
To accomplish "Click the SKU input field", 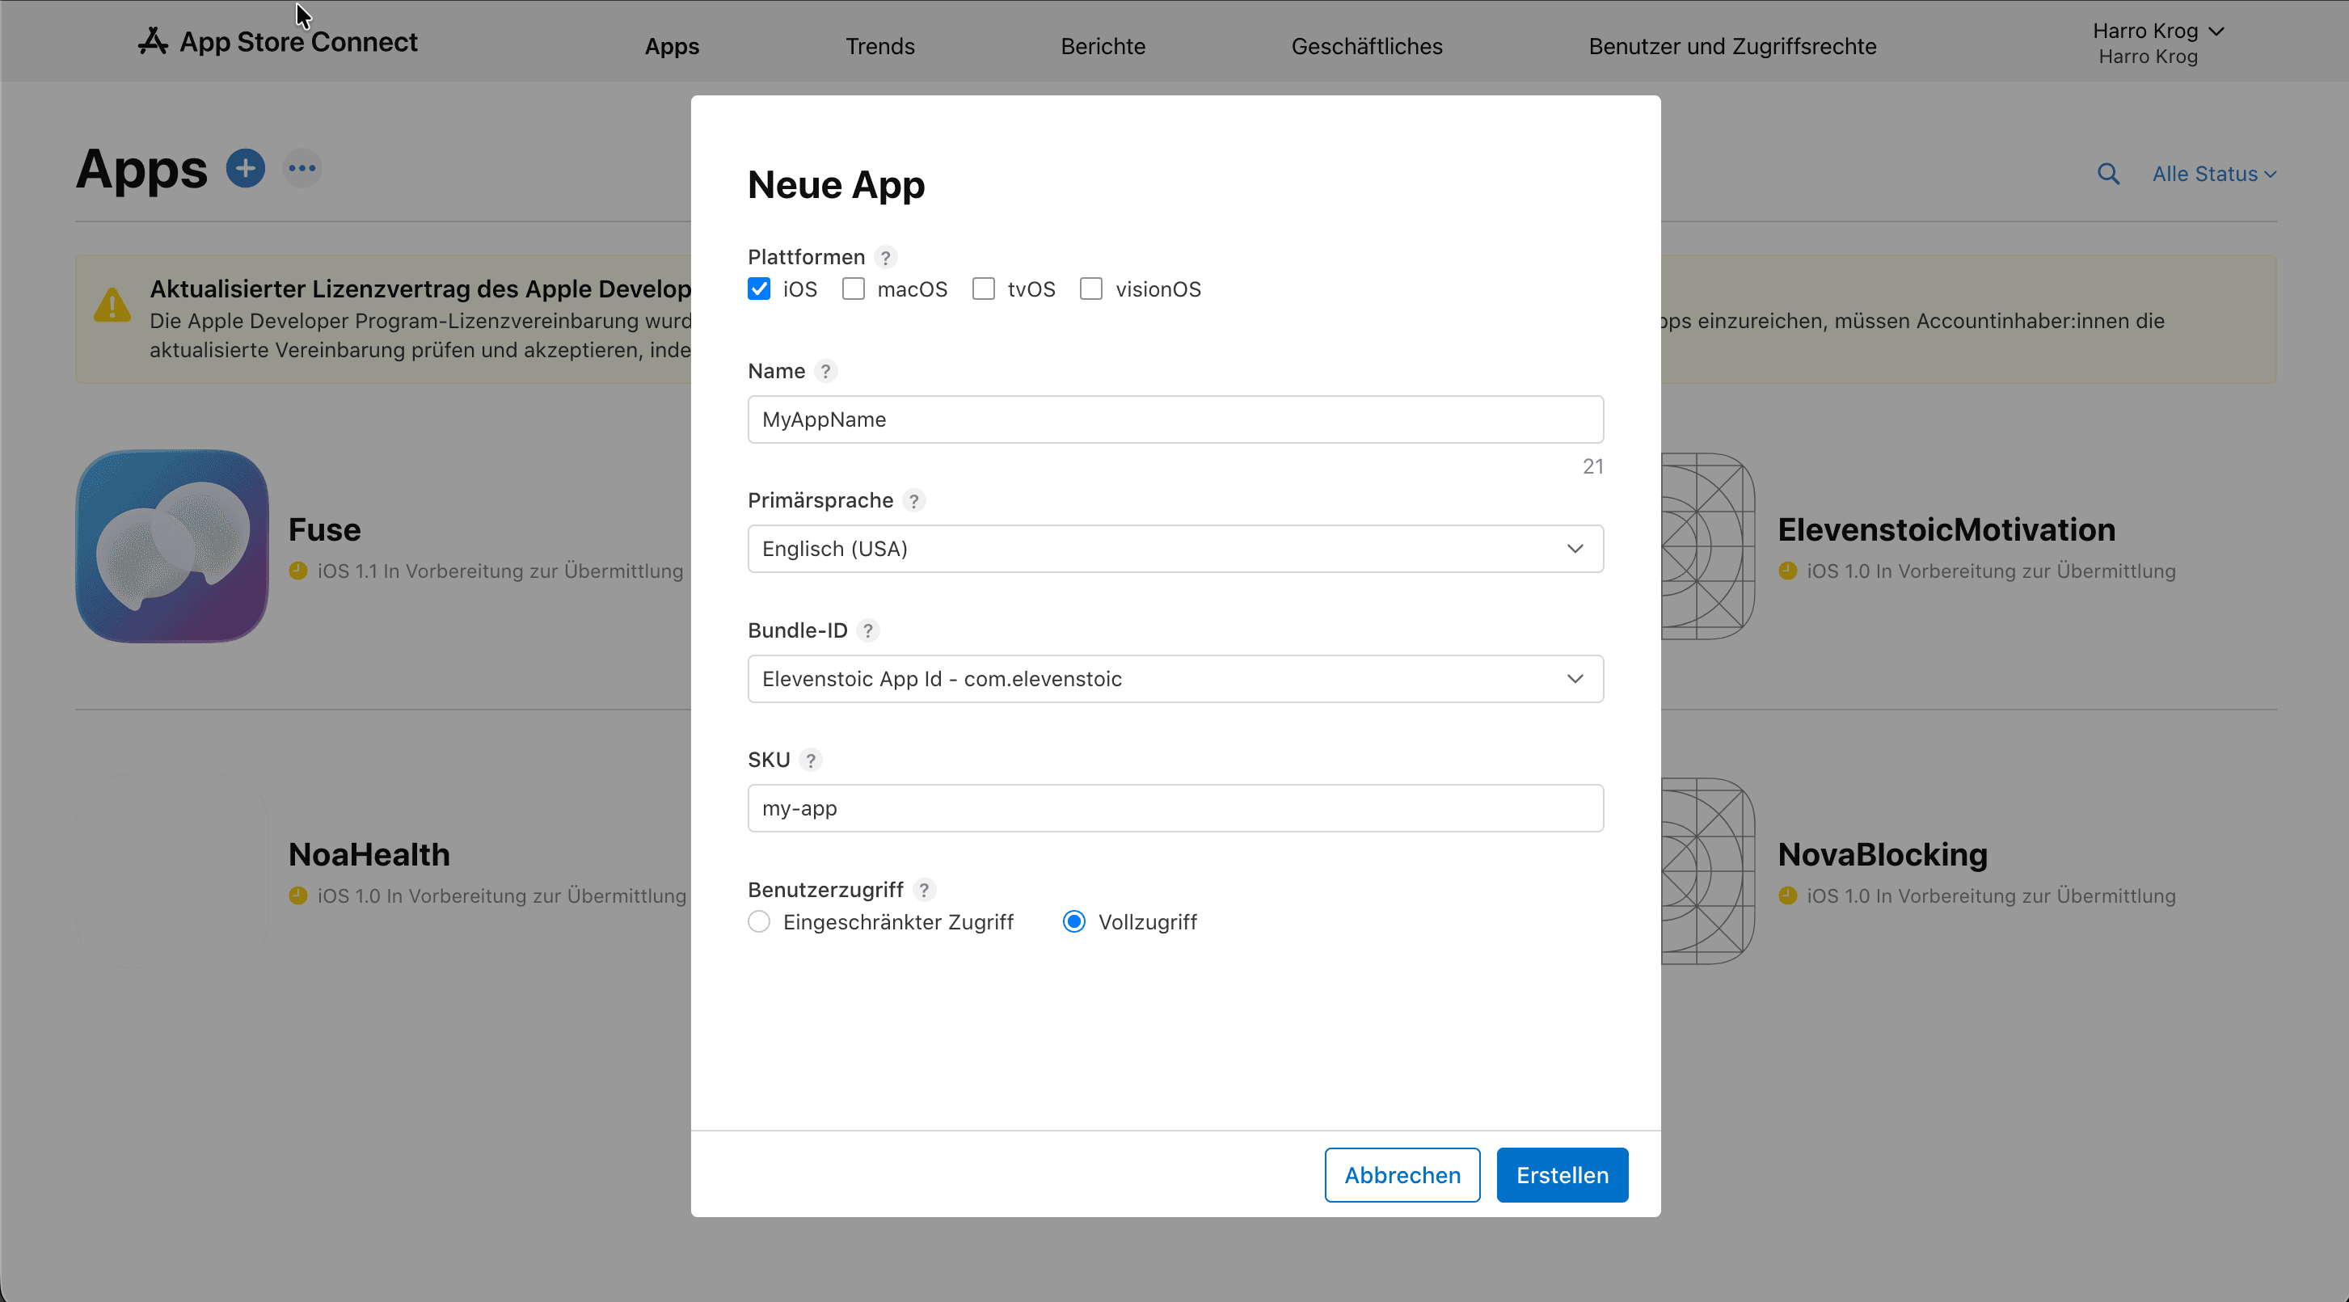I will (x=1175, y=808).
